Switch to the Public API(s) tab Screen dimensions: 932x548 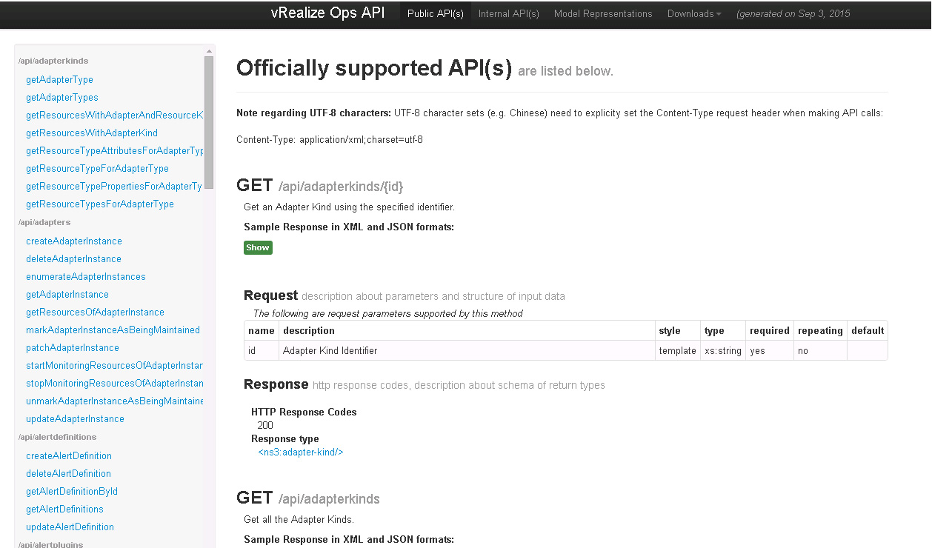(x=436, y=14)
